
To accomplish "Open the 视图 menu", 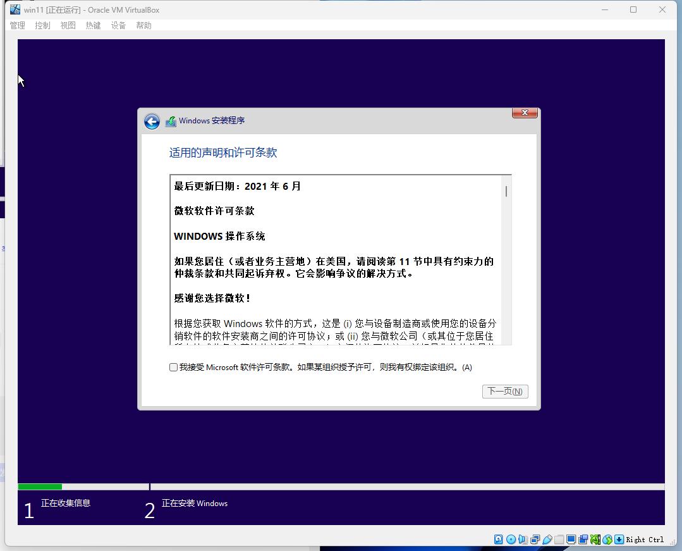I will click(68, 25).
